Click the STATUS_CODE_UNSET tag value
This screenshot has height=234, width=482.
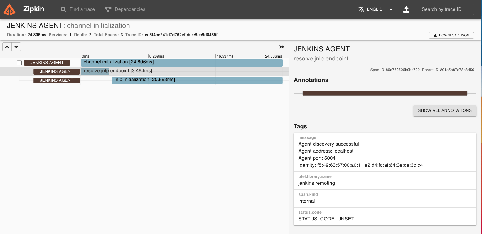326,219
